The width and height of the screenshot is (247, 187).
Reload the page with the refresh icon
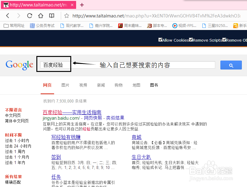click(x=30, y=16)
